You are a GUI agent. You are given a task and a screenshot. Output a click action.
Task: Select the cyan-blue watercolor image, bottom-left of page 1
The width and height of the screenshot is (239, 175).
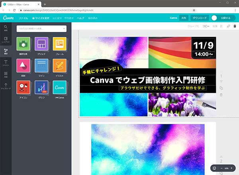114,105
